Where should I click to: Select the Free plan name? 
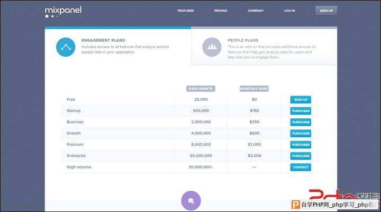[x=71, y=99]
